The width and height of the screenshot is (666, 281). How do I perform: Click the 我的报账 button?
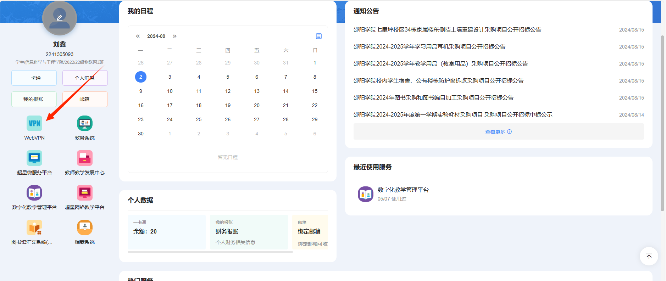click(34, 99)
